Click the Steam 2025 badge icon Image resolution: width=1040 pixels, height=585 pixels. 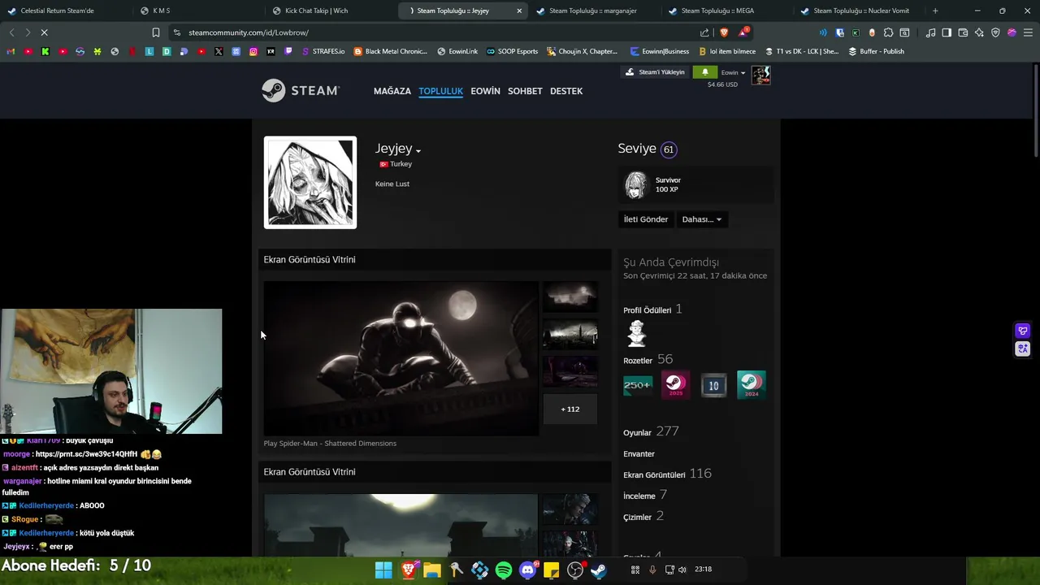[675, 385]
